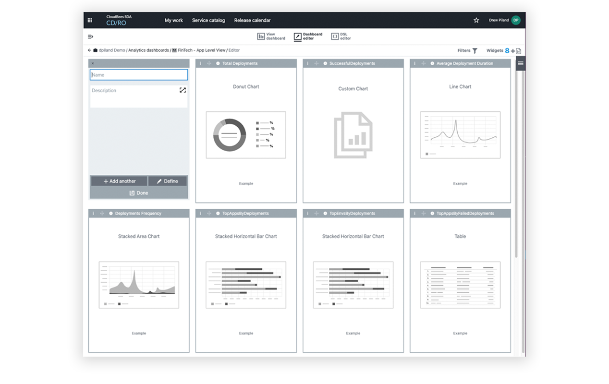The image size is (609, 384).
Task: Open the right side panel menu icon
Action: 520,63
